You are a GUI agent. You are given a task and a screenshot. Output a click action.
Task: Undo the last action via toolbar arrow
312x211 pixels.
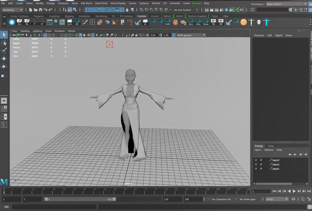tap(45, 10)
